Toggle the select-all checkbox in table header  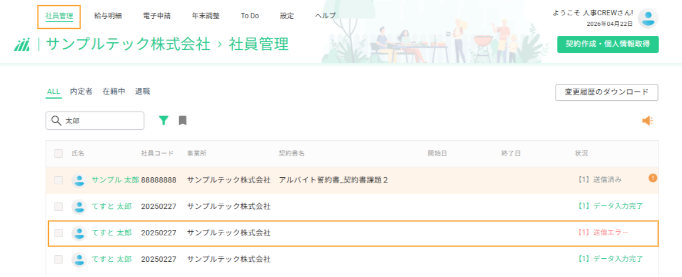tap(58, 154)
